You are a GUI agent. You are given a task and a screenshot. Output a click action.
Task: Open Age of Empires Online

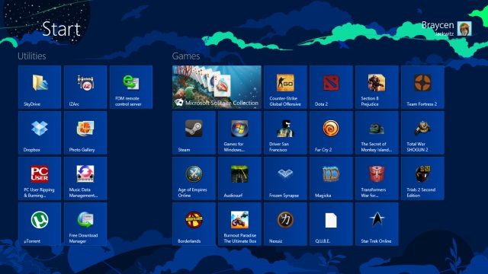[194, 178]
